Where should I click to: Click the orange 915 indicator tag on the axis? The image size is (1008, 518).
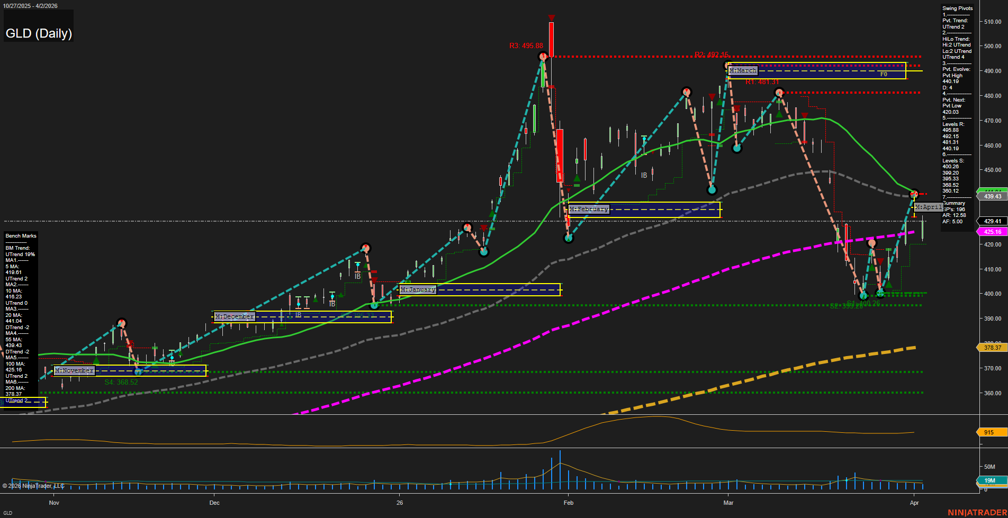988,432
